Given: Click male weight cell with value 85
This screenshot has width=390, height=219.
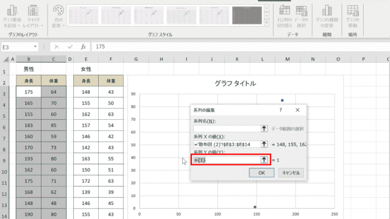Looking at the screenshot, I should point(54,125).
